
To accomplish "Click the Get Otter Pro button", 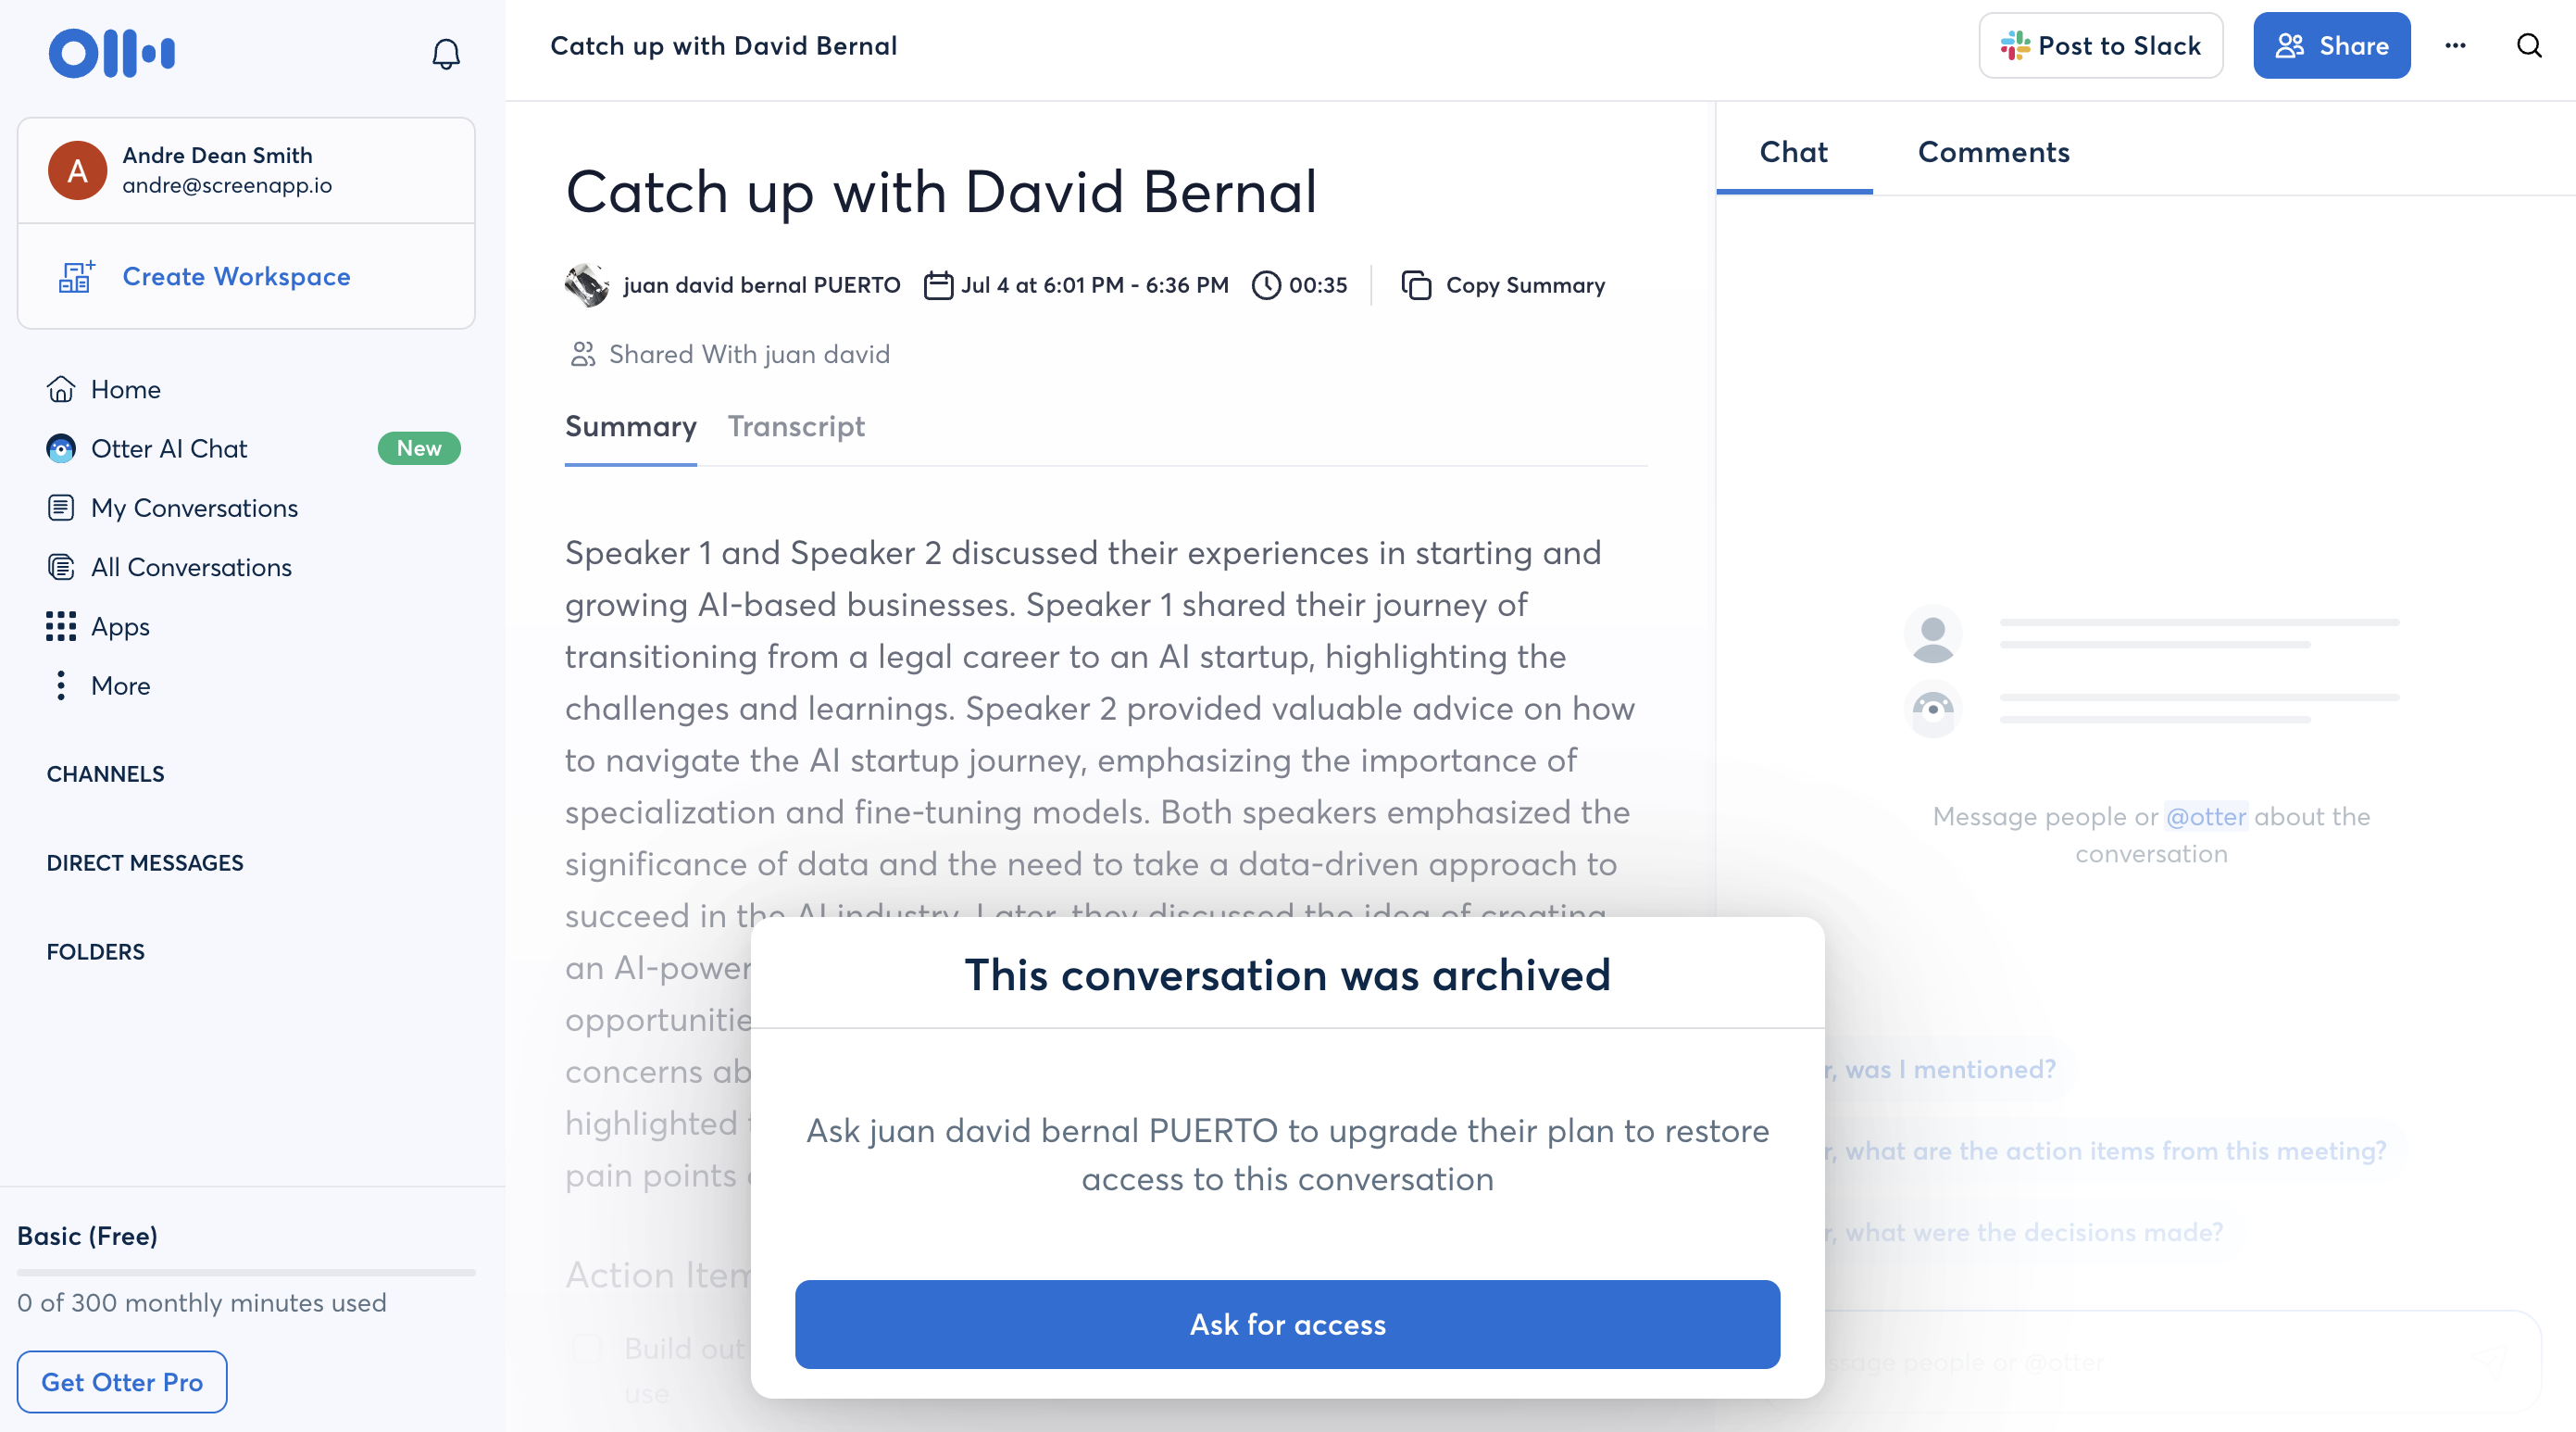I will (x=122, y=1382).
